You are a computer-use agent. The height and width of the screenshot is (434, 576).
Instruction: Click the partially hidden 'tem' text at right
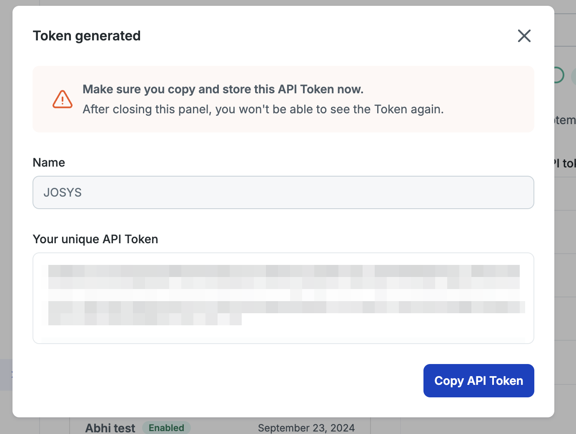(x=566, y=120)
